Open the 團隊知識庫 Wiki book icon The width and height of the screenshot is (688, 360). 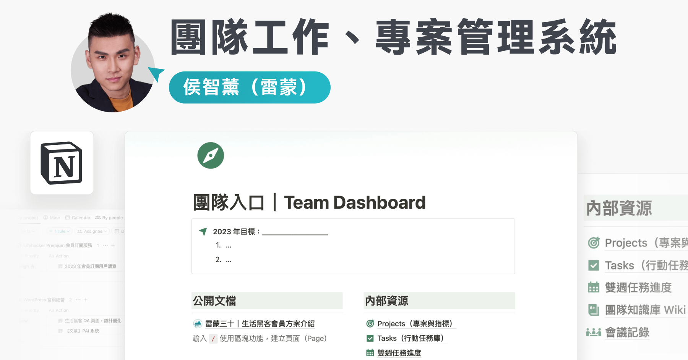pyautogui.click(x=593, y=310)
